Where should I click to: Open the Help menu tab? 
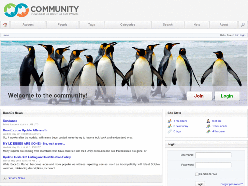click(197, 25)
